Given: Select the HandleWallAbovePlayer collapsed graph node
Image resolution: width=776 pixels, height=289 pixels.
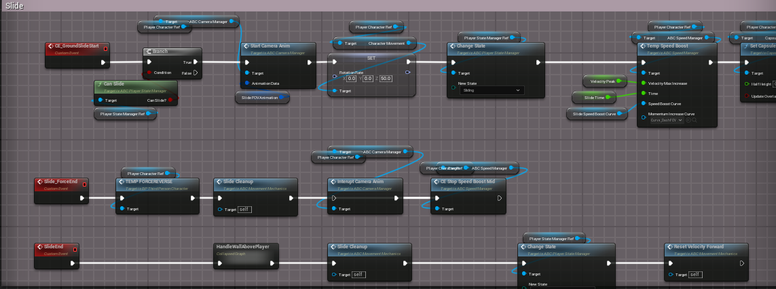Looking at the screenshot, I should 245,256.
